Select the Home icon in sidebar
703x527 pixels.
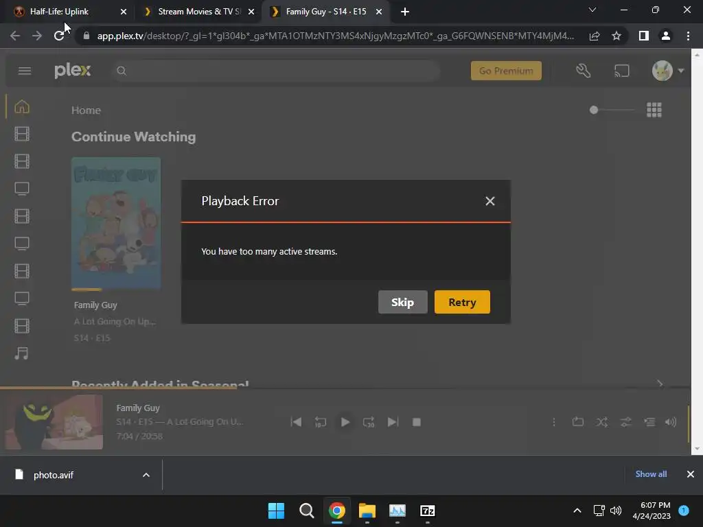pos(21,106)
